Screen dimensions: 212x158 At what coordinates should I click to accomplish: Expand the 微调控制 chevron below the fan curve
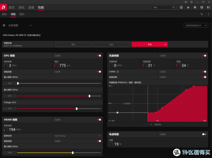(151, 124)
